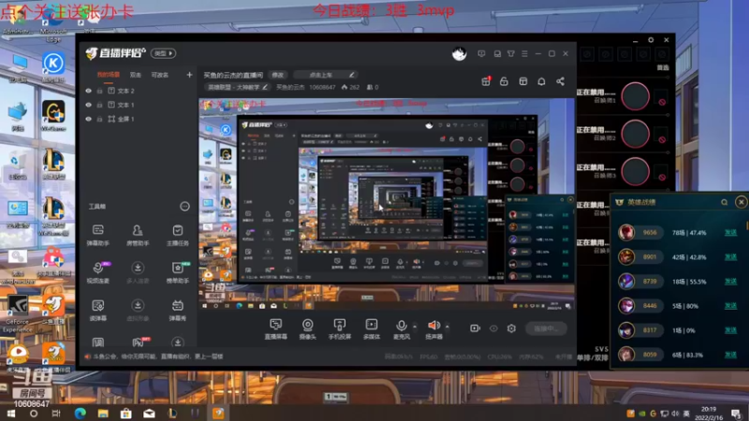Open 榜单助手 tool in the toolbox
Screen dimensions: 749x421
(177, 272)
